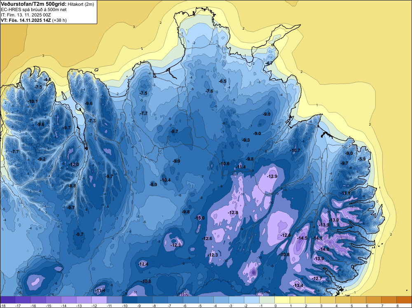Click the -8.9 temperature value
This screenshot has height=308, width=412.
[153, 184]
